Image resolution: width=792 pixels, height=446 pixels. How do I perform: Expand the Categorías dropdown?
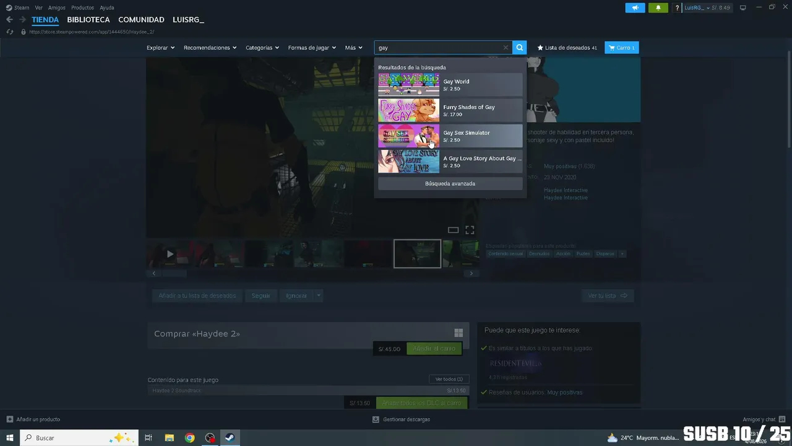pyautogui.click(x=262, y=48)
